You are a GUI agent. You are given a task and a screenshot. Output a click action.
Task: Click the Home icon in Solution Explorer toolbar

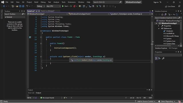point(162,15)
